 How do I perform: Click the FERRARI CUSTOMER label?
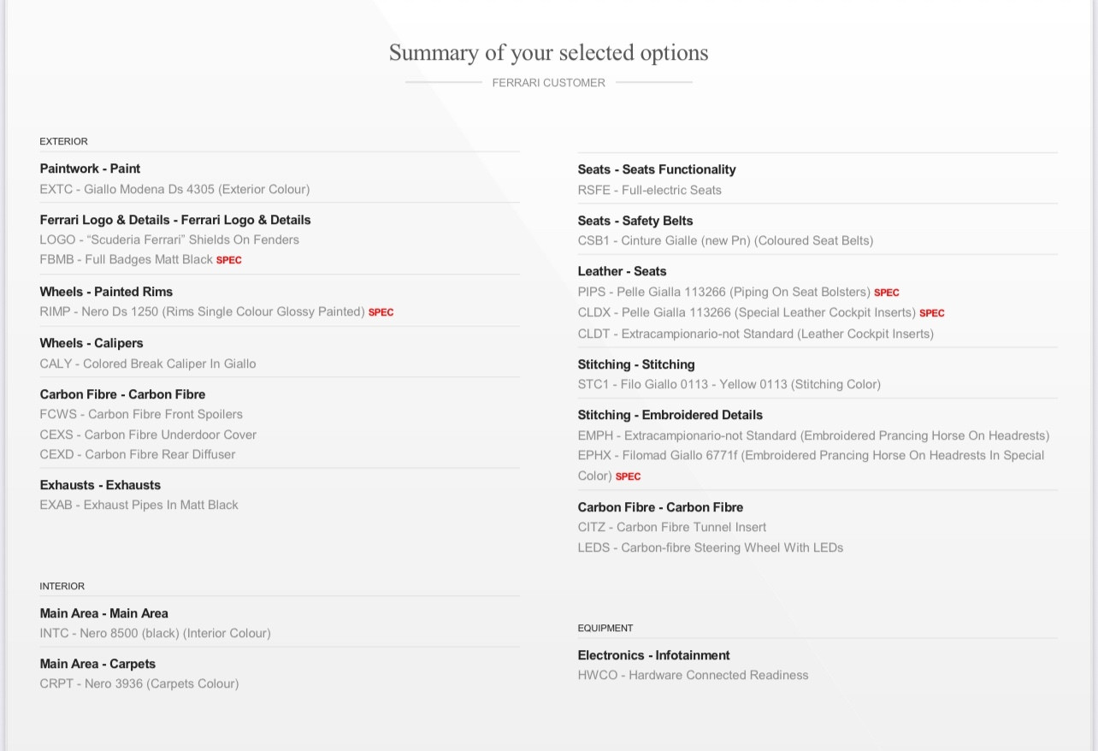point(548,83)
